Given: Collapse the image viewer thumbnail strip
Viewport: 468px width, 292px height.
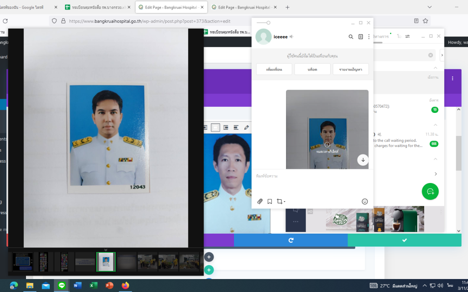Looking at the screenshot, I should coord(105,250).
